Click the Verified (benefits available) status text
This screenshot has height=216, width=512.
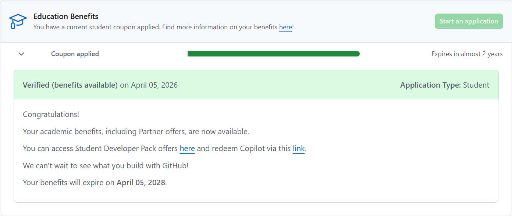70,85
